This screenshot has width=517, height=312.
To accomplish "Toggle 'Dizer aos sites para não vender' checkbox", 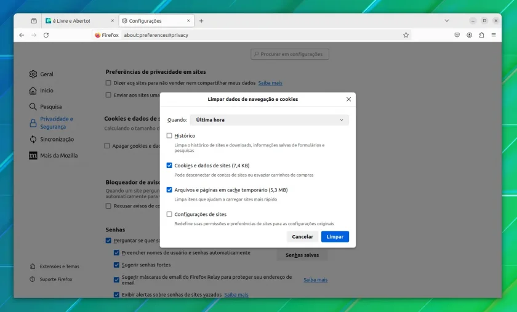I will [x=108, y=83].
